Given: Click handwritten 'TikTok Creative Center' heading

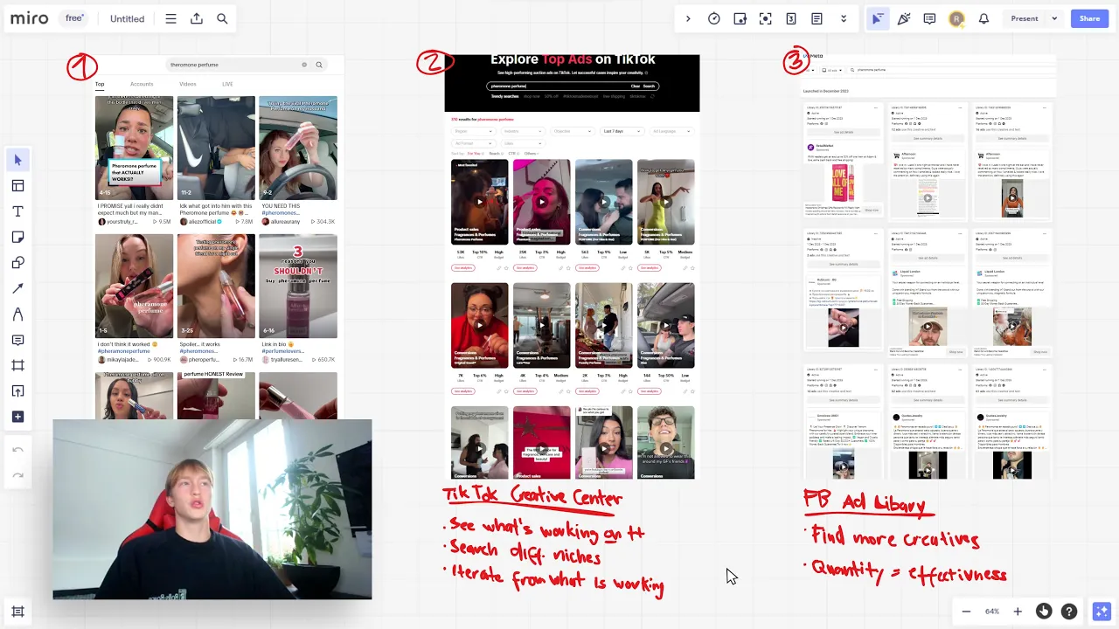Looking at the screenshot, I should click(533, 496).
